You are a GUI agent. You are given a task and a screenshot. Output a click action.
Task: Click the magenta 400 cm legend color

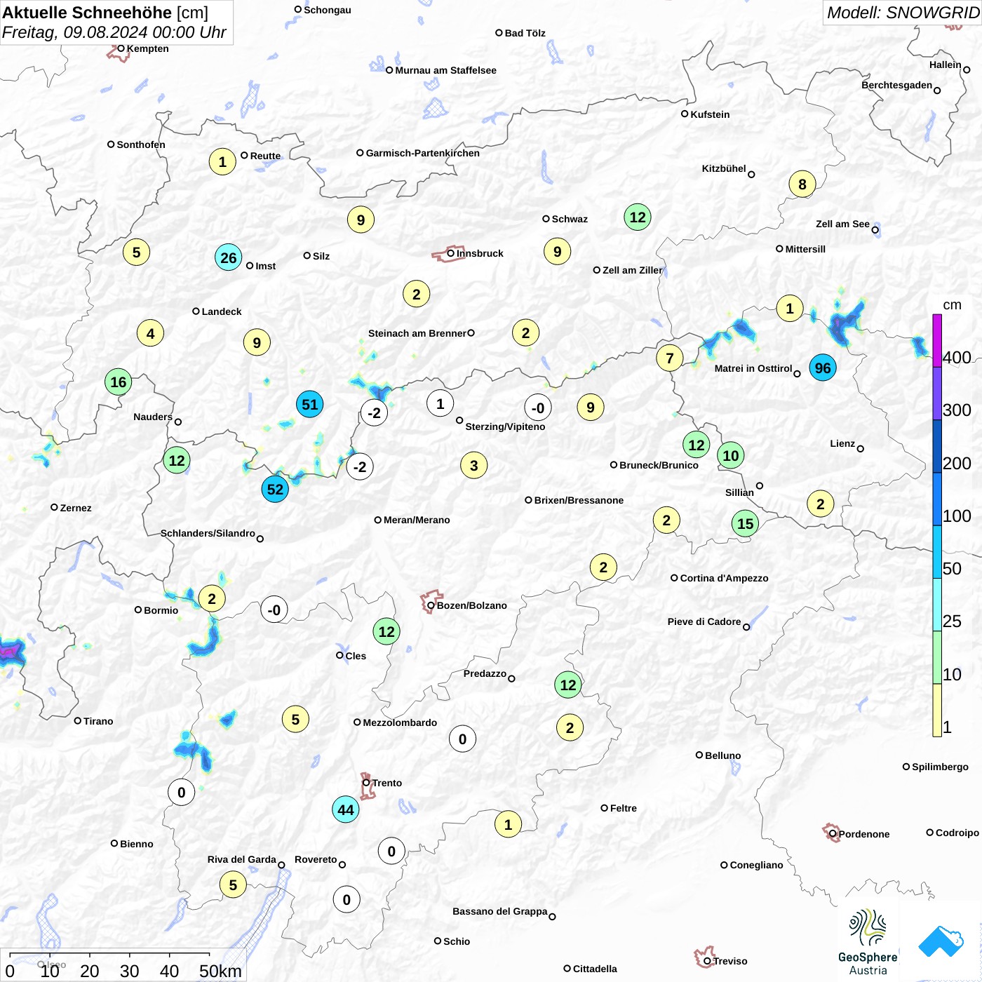point(937,340)
